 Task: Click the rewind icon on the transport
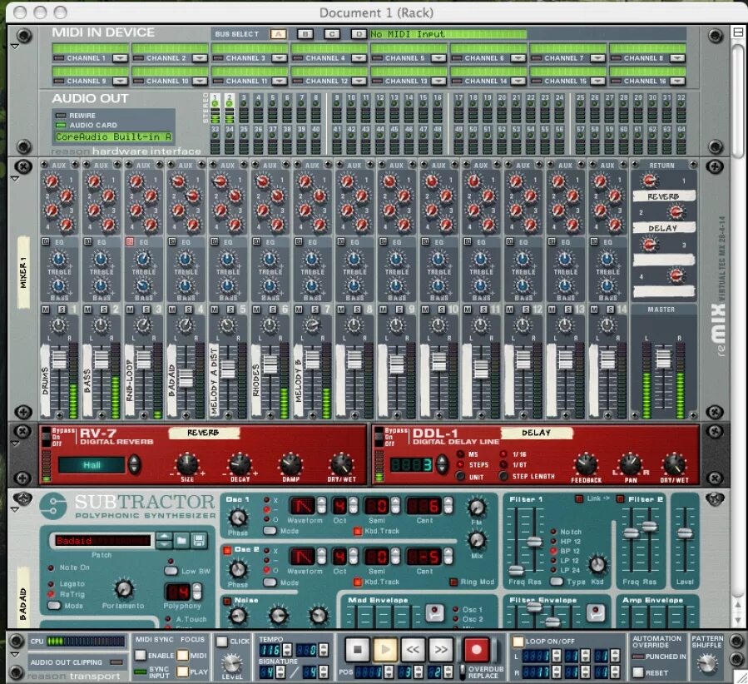tap(413, 648)
